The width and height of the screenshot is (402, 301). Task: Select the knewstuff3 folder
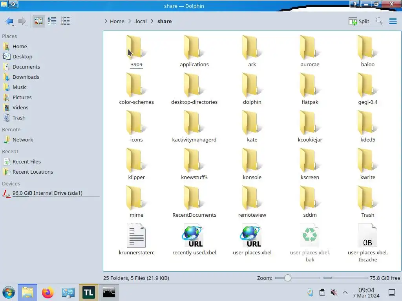pyautogui.click(x=194, y=164)
